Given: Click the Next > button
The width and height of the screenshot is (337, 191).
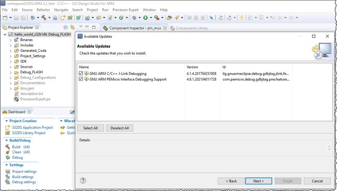Looking at the screenshot, I should coord(258,181).
